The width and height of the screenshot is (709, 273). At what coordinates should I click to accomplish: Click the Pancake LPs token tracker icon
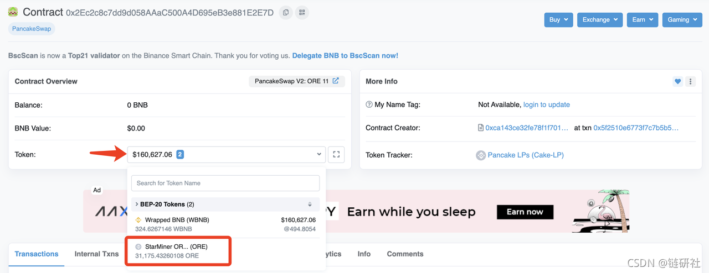click(481, 155)
